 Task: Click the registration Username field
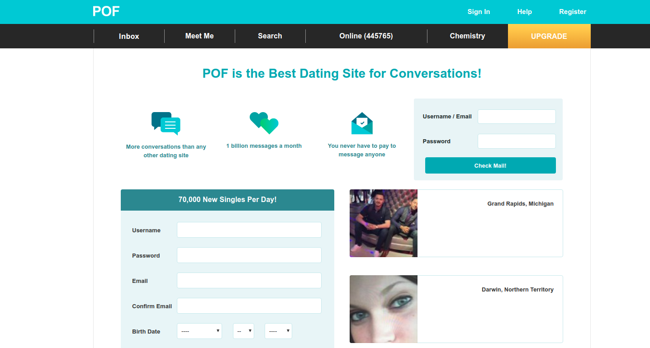tap(249, 230)
